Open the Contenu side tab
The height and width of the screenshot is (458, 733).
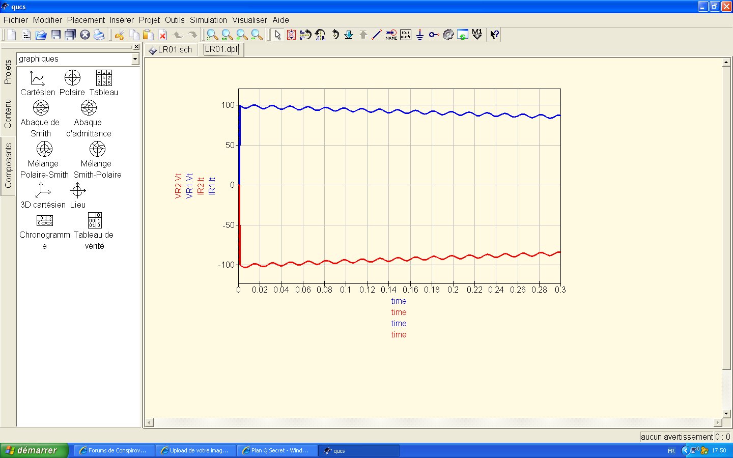[x=8, y=114]
